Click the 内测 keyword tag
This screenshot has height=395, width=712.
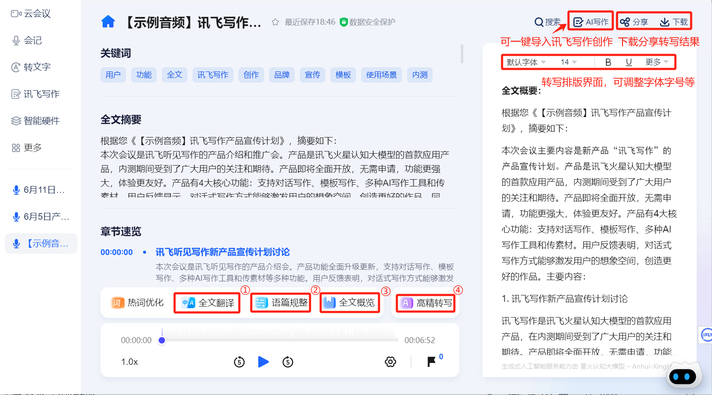[x=420, y=75]
